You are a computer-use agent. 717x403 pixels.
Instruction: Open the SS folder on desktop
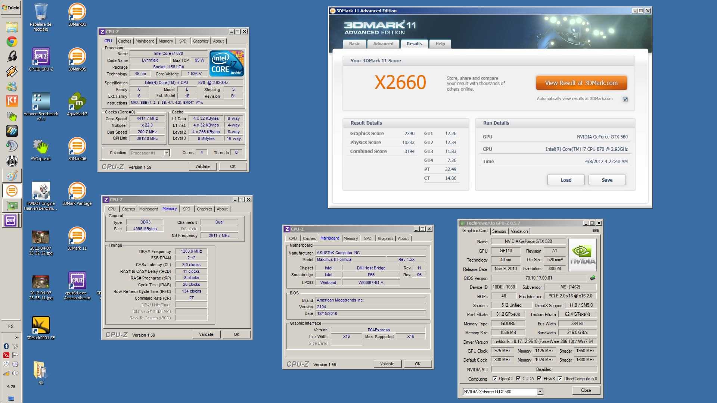tap(41, 372)
